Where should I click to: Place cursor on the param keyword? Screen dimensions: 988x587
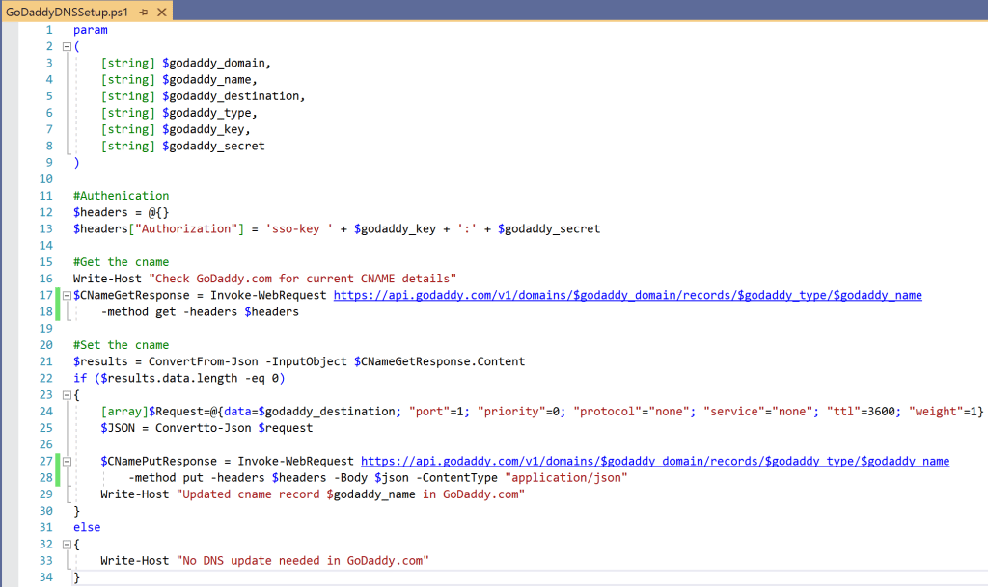click(x=90, y=29)
